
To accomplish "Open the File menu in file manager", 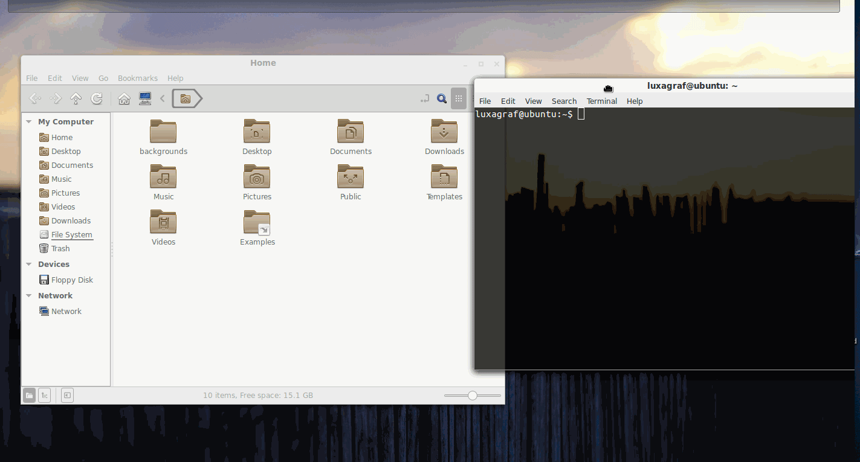I will pyautogui.click(x=32, y=79).
